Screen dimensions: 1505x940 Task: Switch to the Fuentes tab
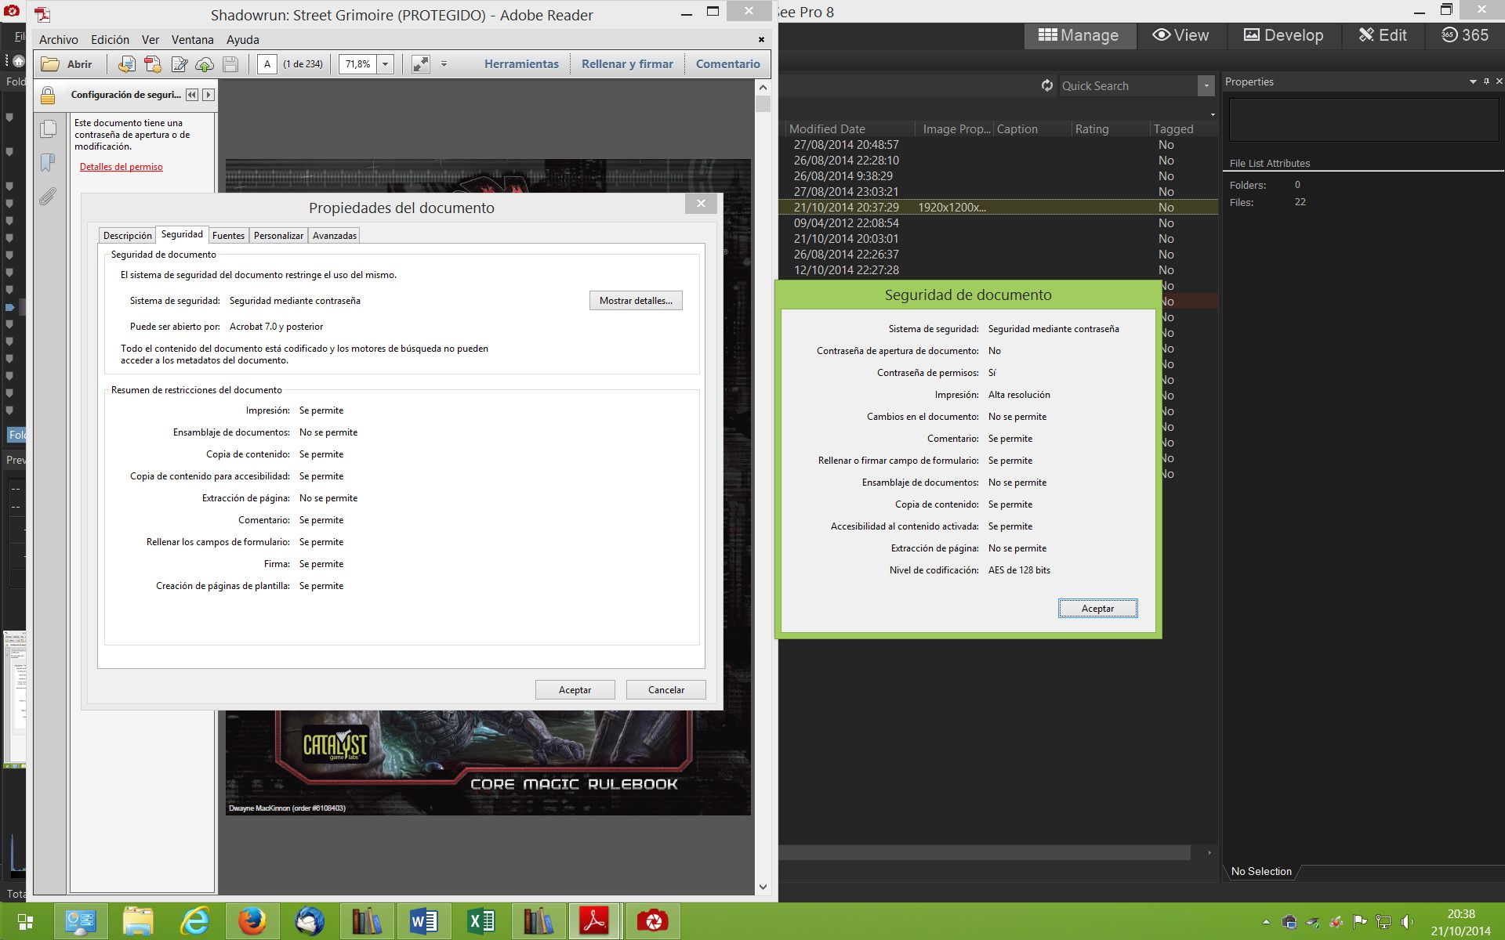[228, 236]
